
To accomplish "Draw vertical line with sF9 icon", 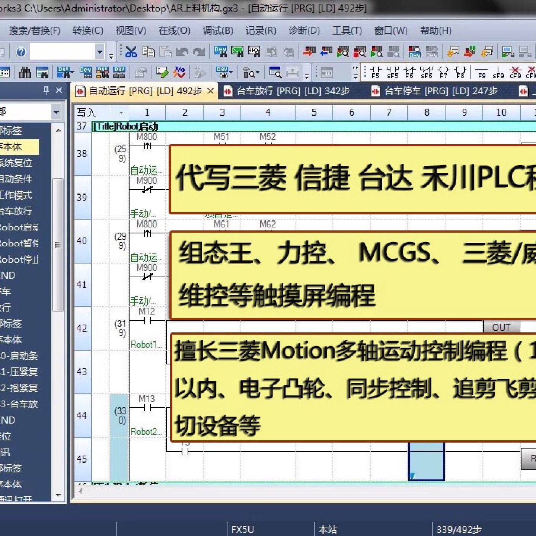I will pyautogui.click(x=498, y=72).
